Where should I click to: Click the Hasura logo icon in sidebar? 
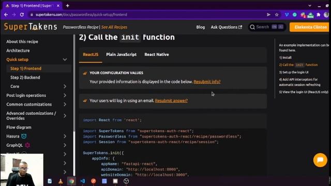[x=24, y=136]
